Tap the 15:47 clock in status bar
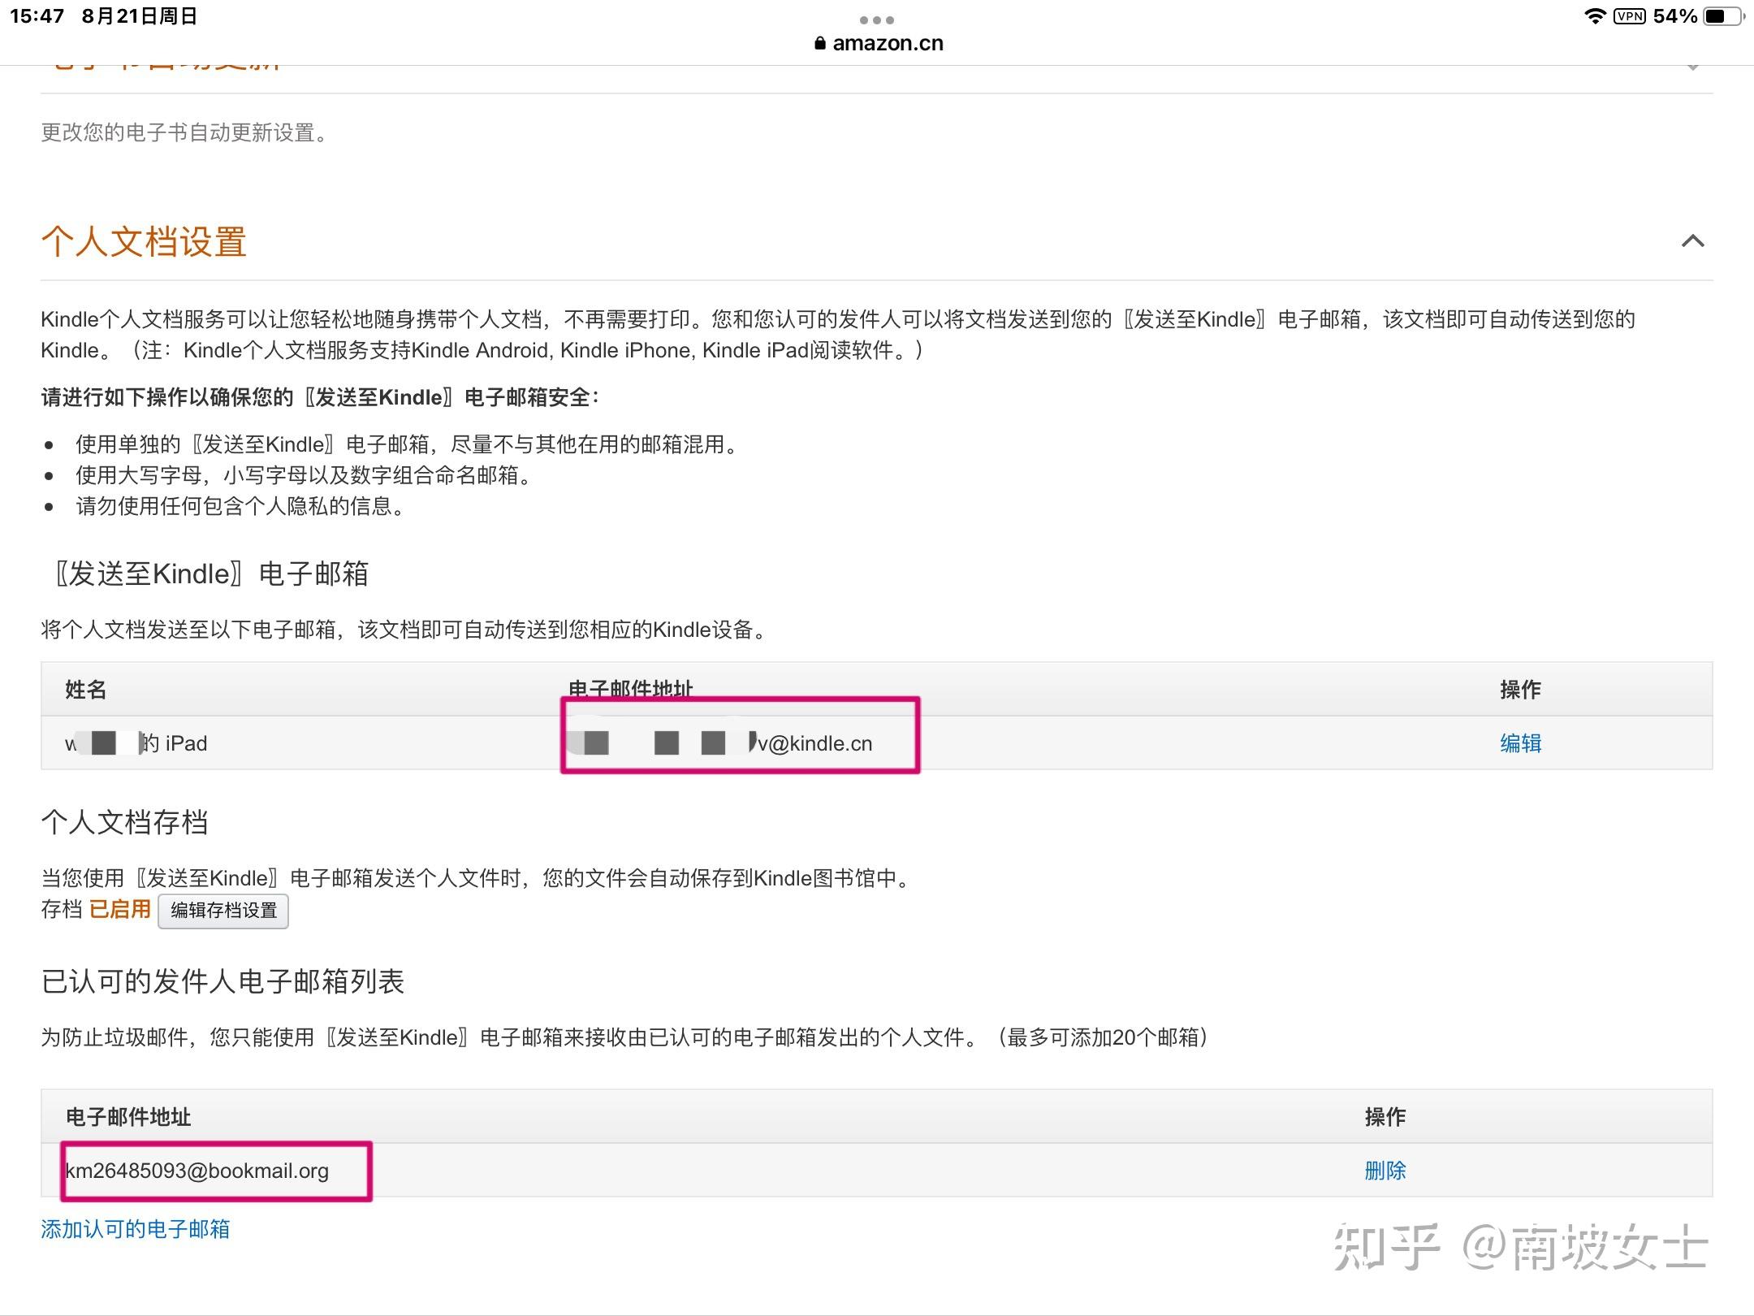The width and height of the screenshot is (1754, 1316). 37,15
